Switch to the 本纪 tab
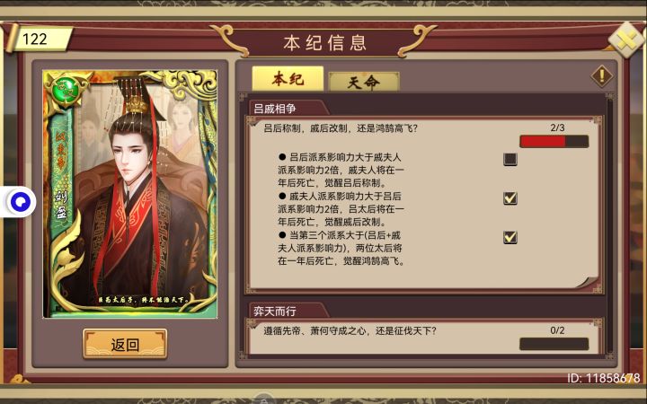The height and width of the screenshot is (404, 647). (x=288, y=78)
